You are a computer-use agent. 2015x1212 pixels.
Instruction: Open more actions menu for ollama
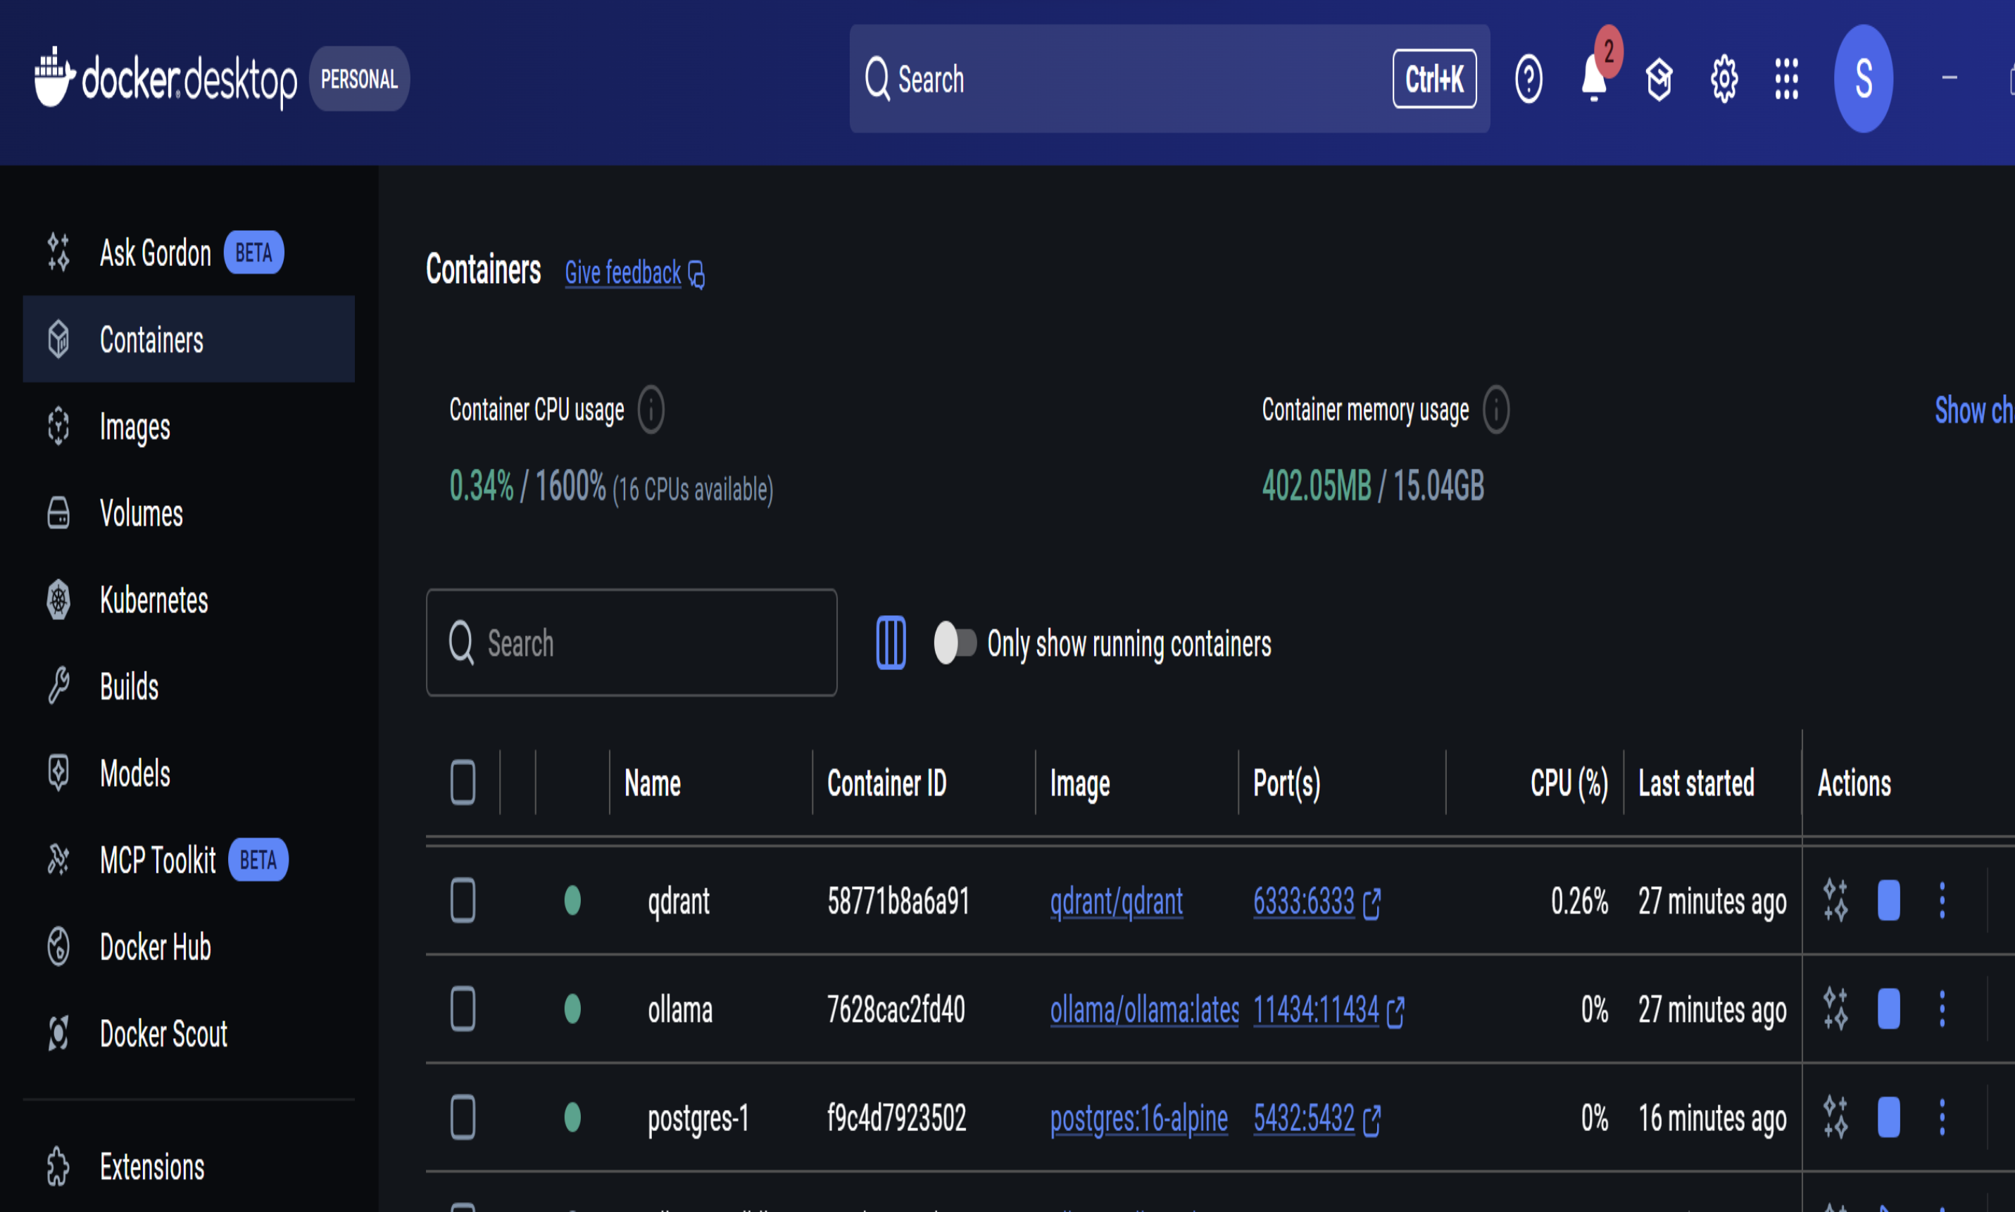pyautogui.click(x=1942, y=1009)
